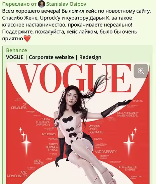Open Stanislav Osipov's profile avatar
The image size is (156, 184).
(42, 4)
